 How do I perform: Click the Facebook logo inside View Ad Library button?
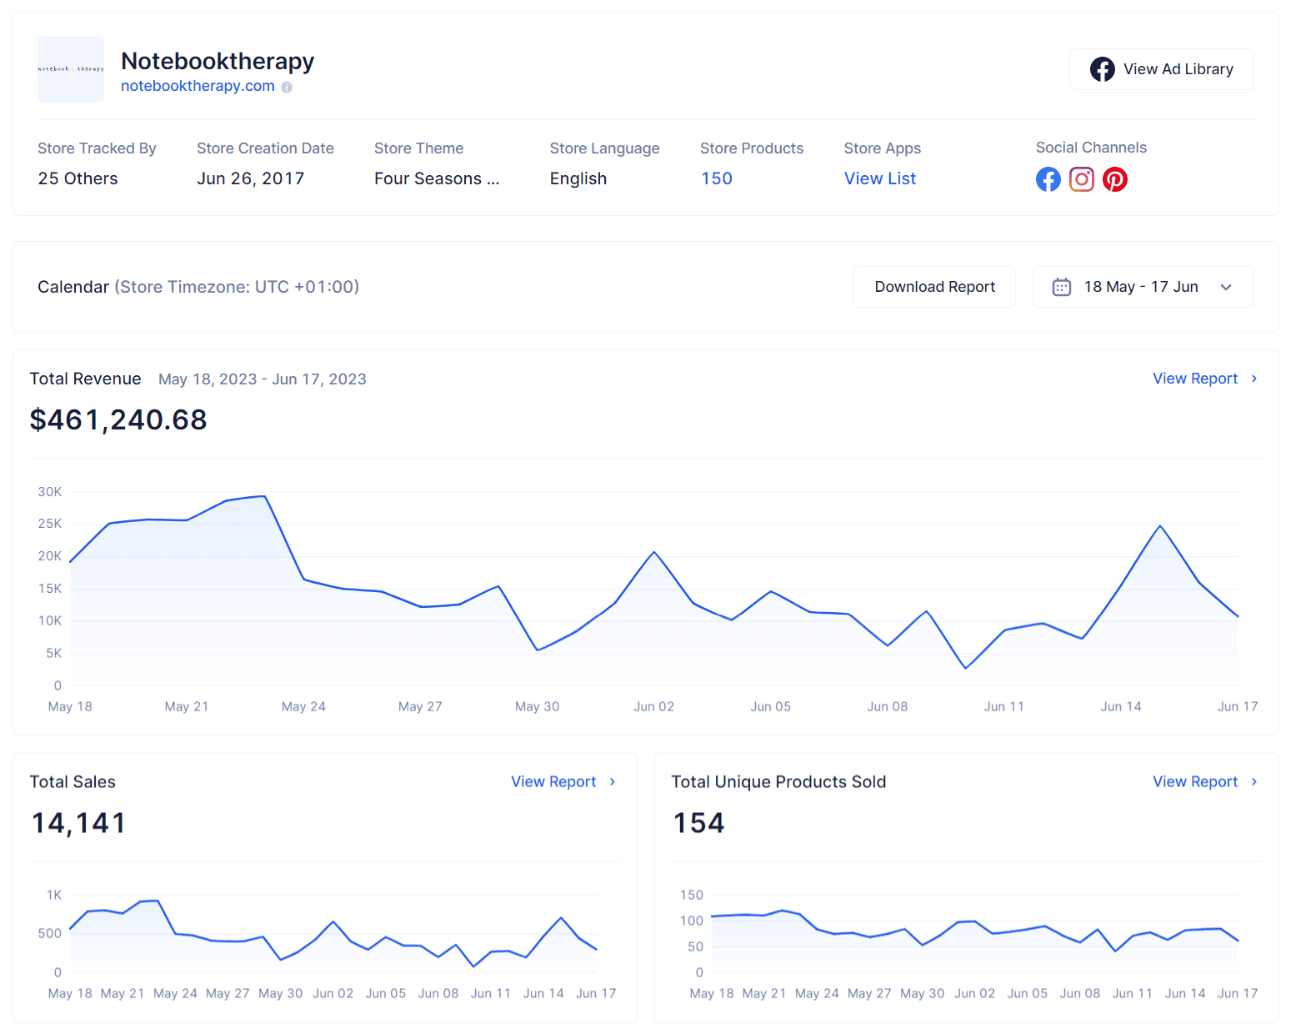1102,68
